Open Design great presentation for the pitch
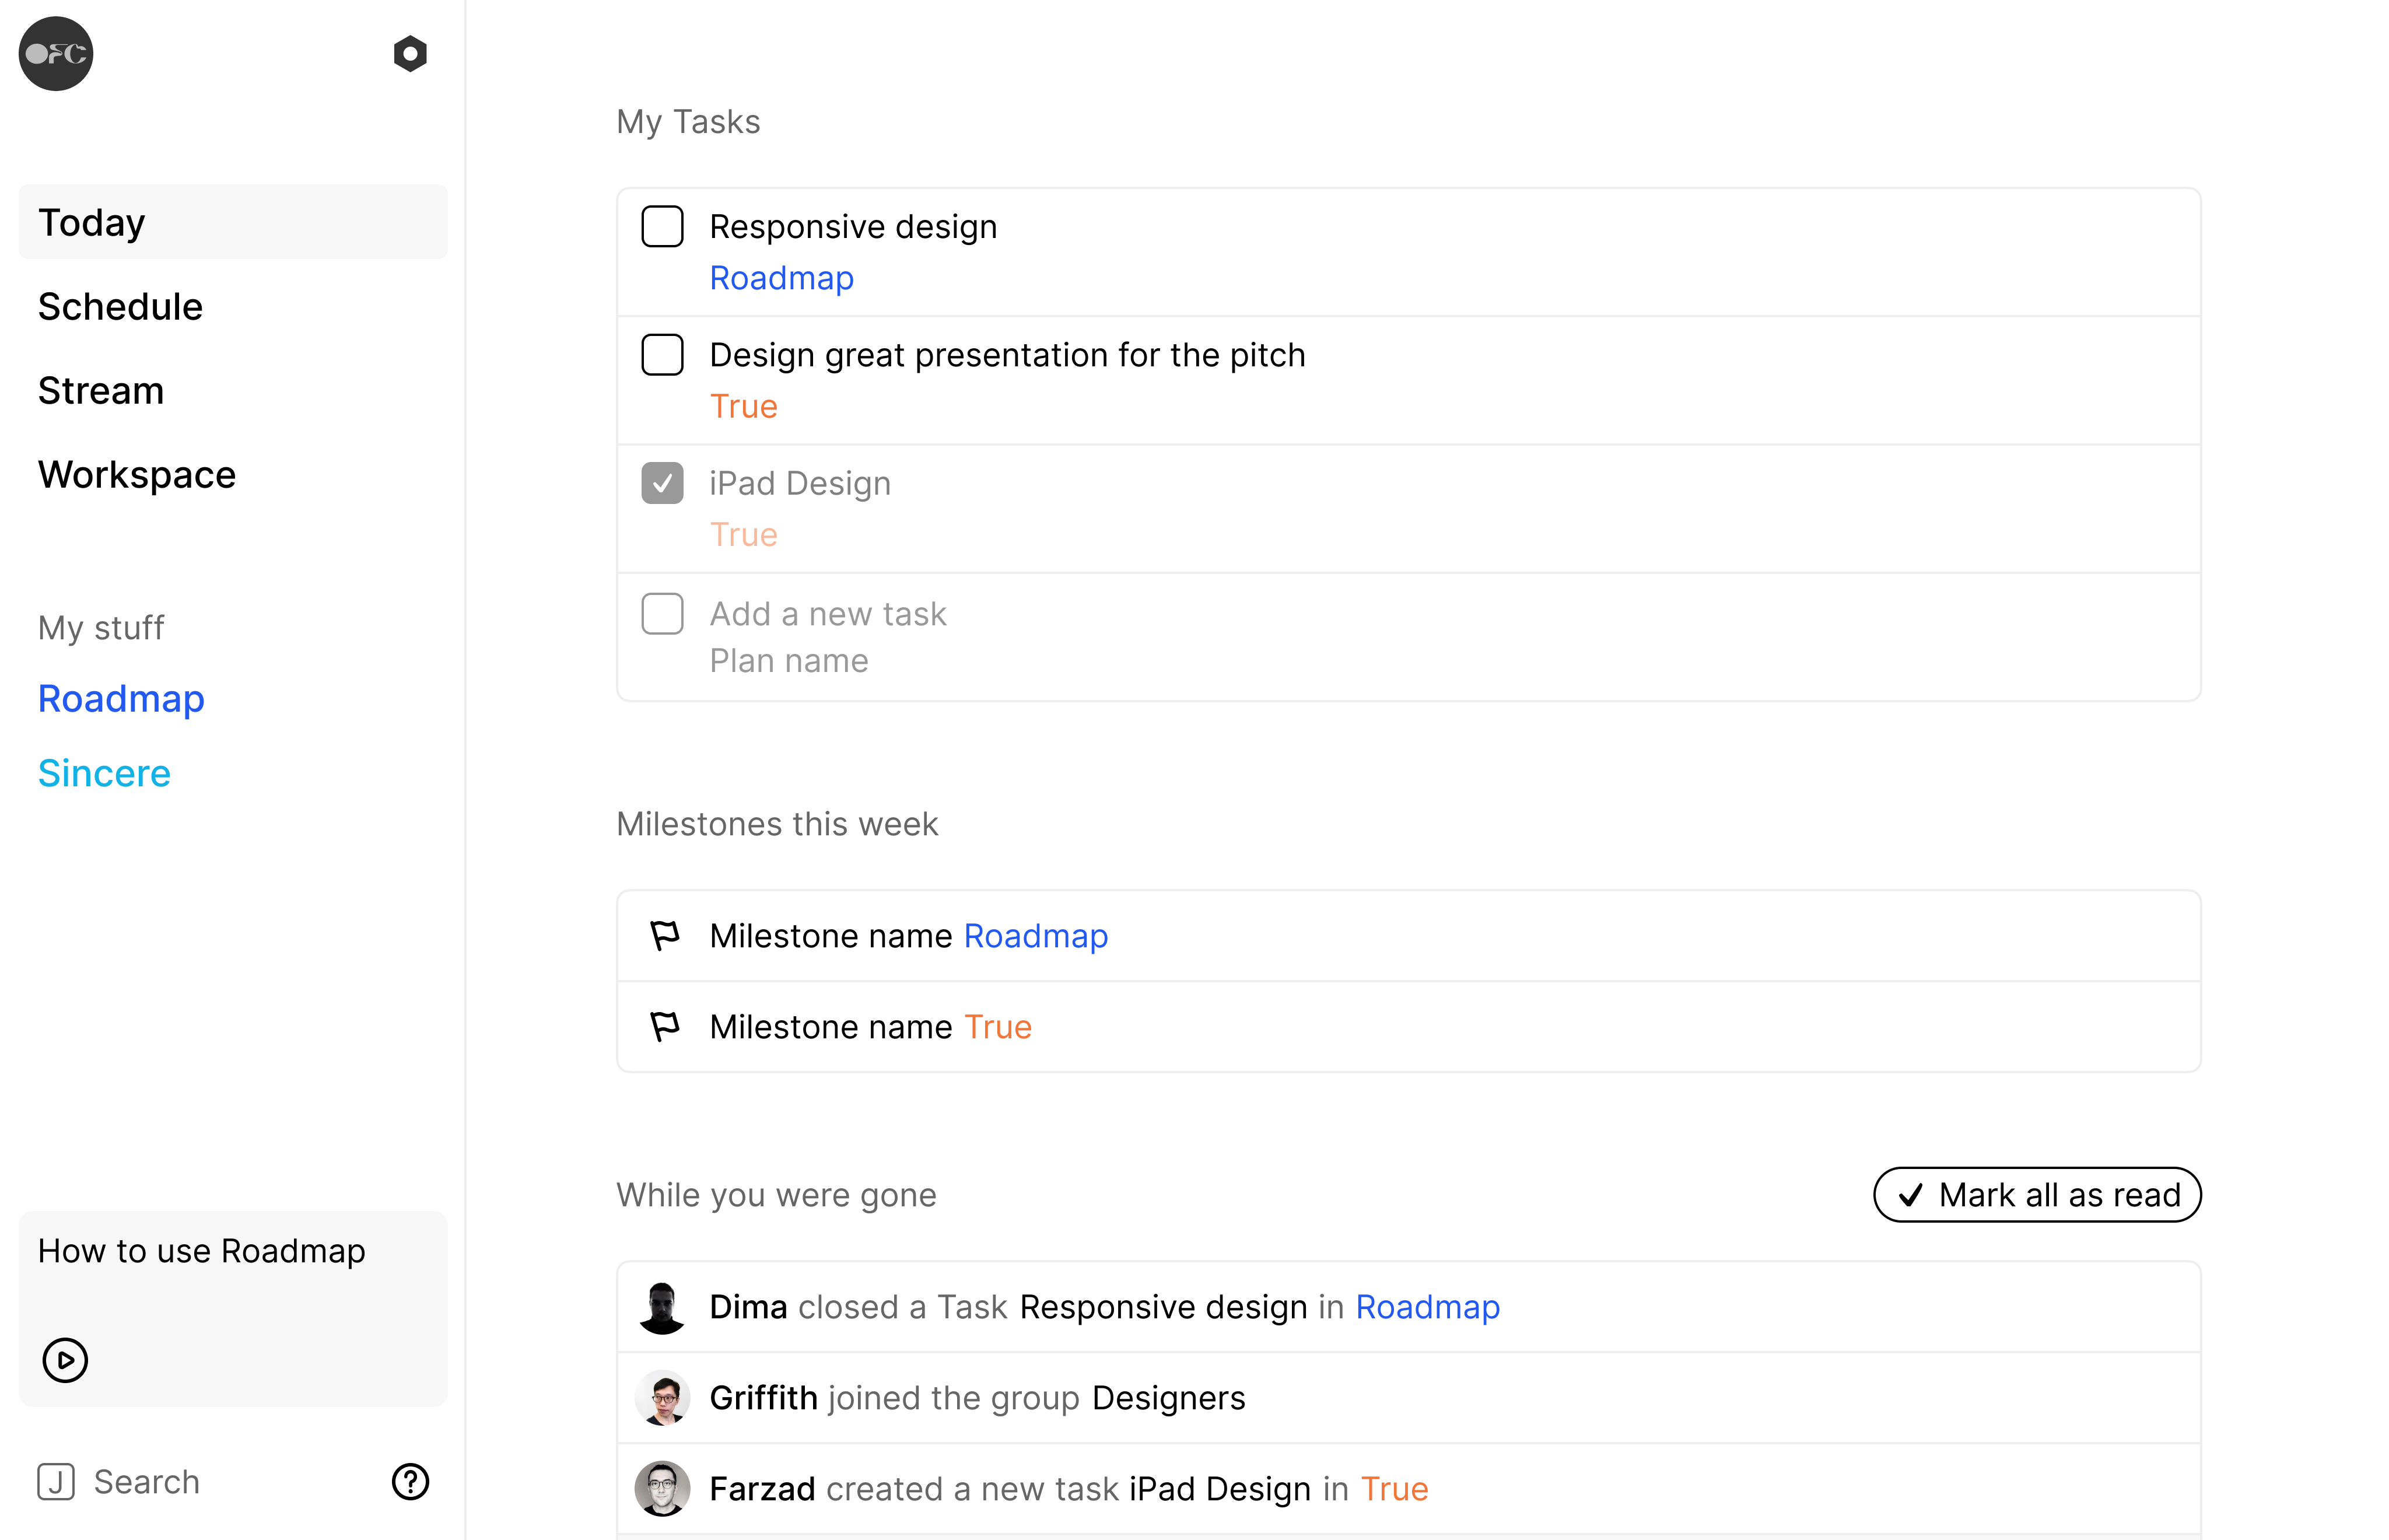This screenshot has width=2389, height=1540. point(1007,355)
